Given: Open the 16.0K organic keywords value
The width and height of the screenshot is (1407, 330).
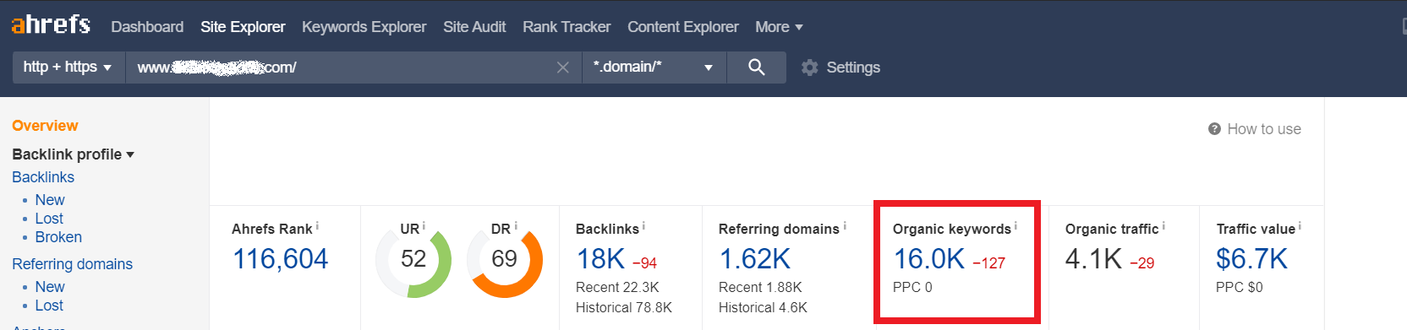Looking at the screenshot, I should click(928, 259).
